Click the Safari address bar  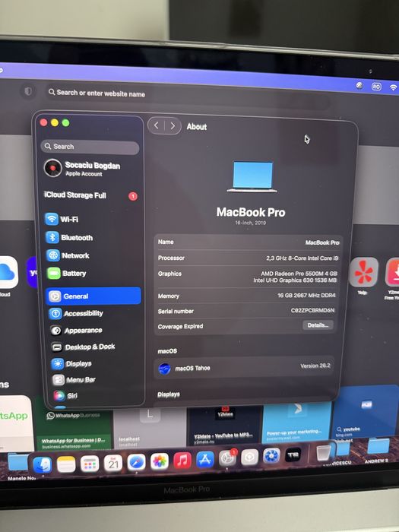click(187, 96)
